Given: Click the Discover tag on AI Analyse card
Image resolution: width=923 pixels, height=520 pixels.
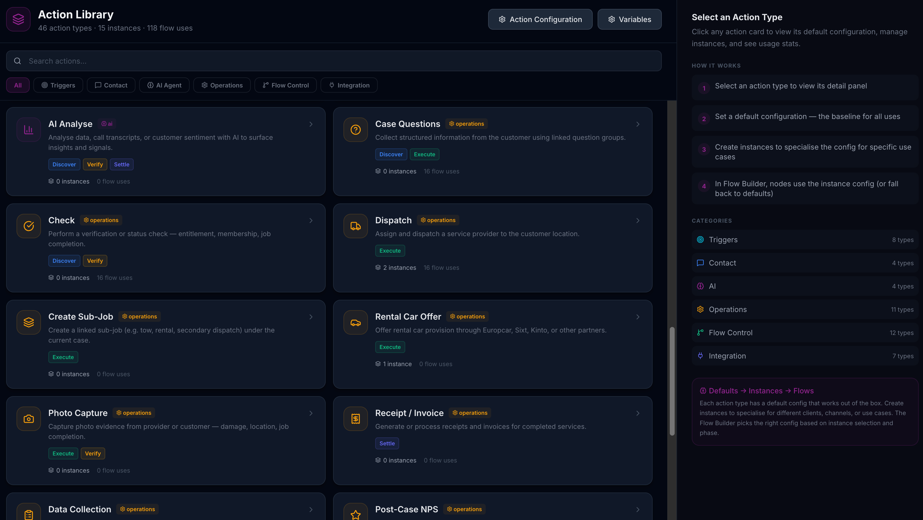Looking at the screenshot, I should [64, 165].
